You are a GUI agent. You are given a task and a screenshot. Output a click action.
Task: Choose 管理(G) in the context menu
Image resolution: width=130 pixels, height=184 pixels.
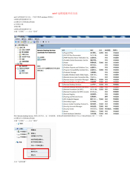point(33,134)
